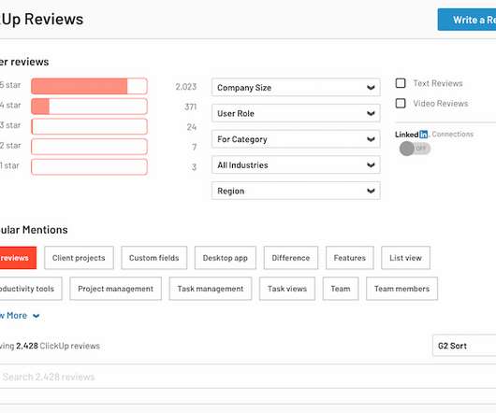Expand the Region dropdown
This screenshot has height=413, width=496.
pyautogui.click(x=296, y=191)
